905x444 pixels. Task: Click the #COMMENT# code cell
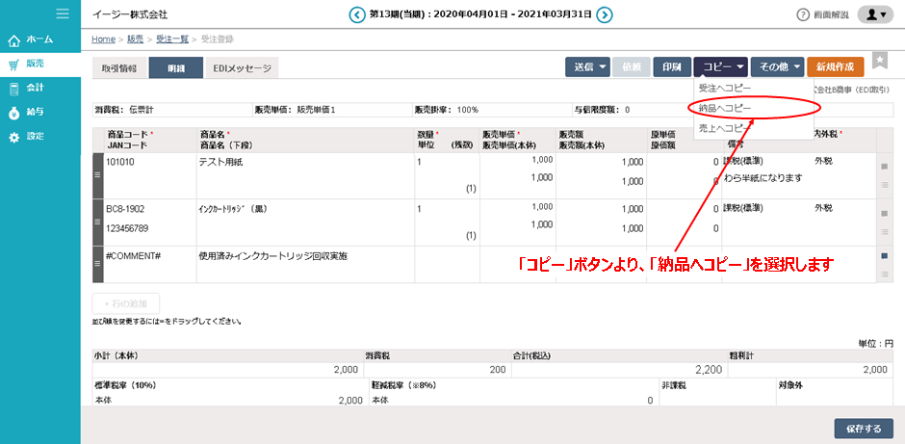coord(133,256)
